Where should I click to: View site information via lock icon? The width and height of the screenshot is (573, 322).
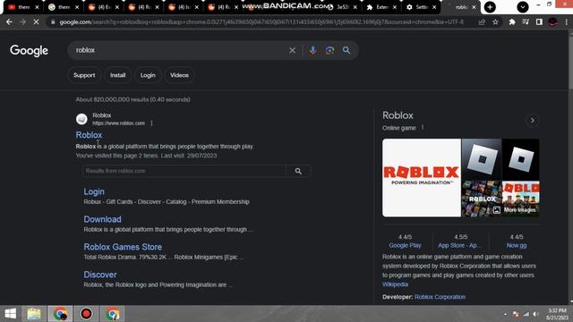pyautogui.click(x=53, y=22)
